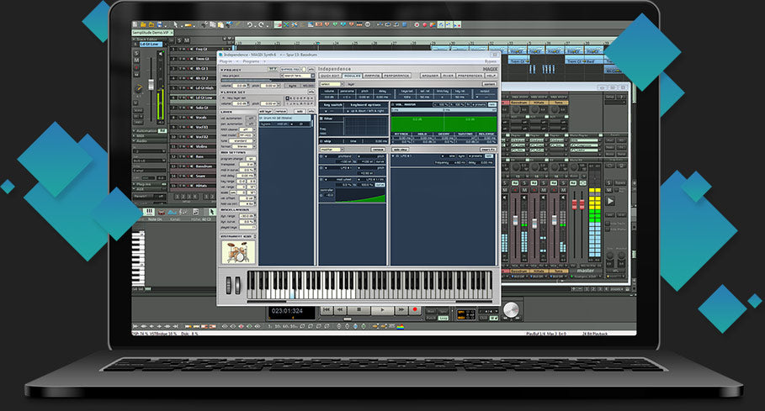Open the piano keys editor icon
Image resolution: width=765 pixels, height=411 pixels.
point(149,212)
